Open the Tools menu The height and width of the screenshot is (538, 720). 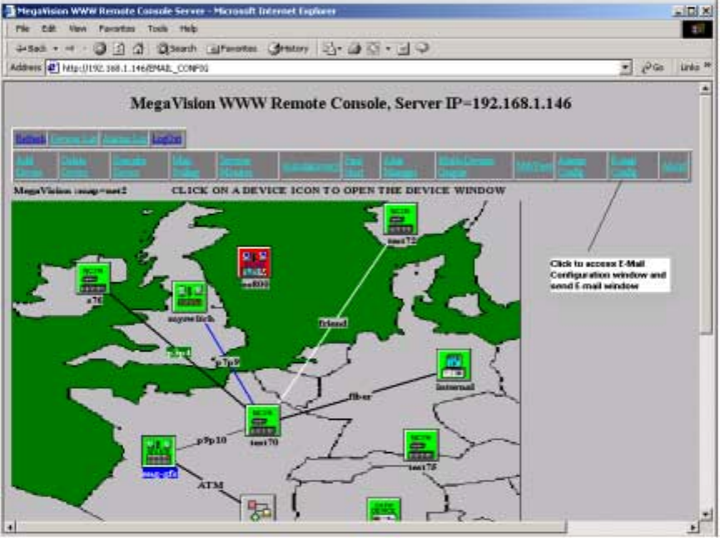coord(157,28)
